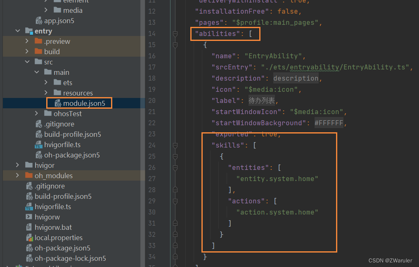Click the "startWindowIcon" key
The image size is (419, 267).
(246, 112)
